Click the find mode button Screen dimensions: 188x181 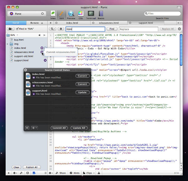point(61,29)
